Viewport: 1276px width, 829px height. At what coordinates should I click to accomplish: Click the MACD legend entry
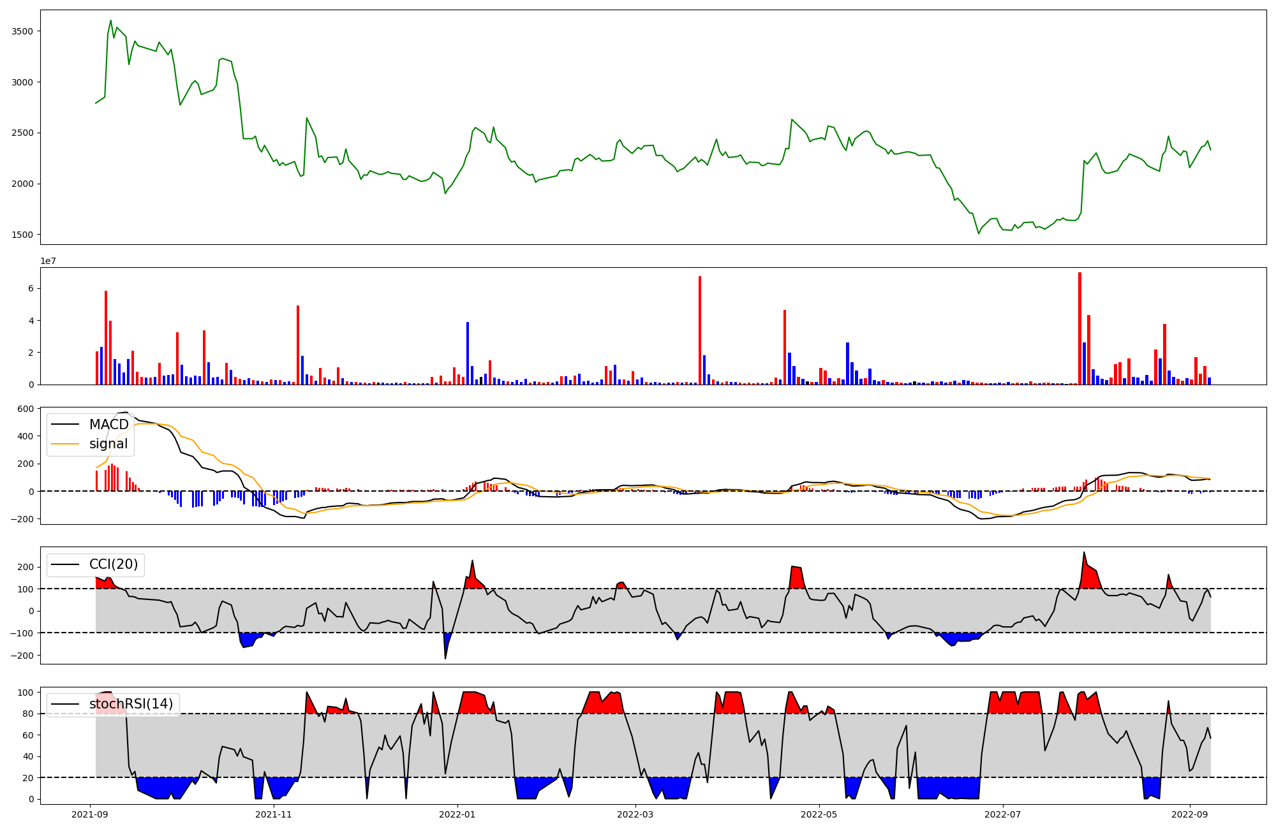pos(108,425)
